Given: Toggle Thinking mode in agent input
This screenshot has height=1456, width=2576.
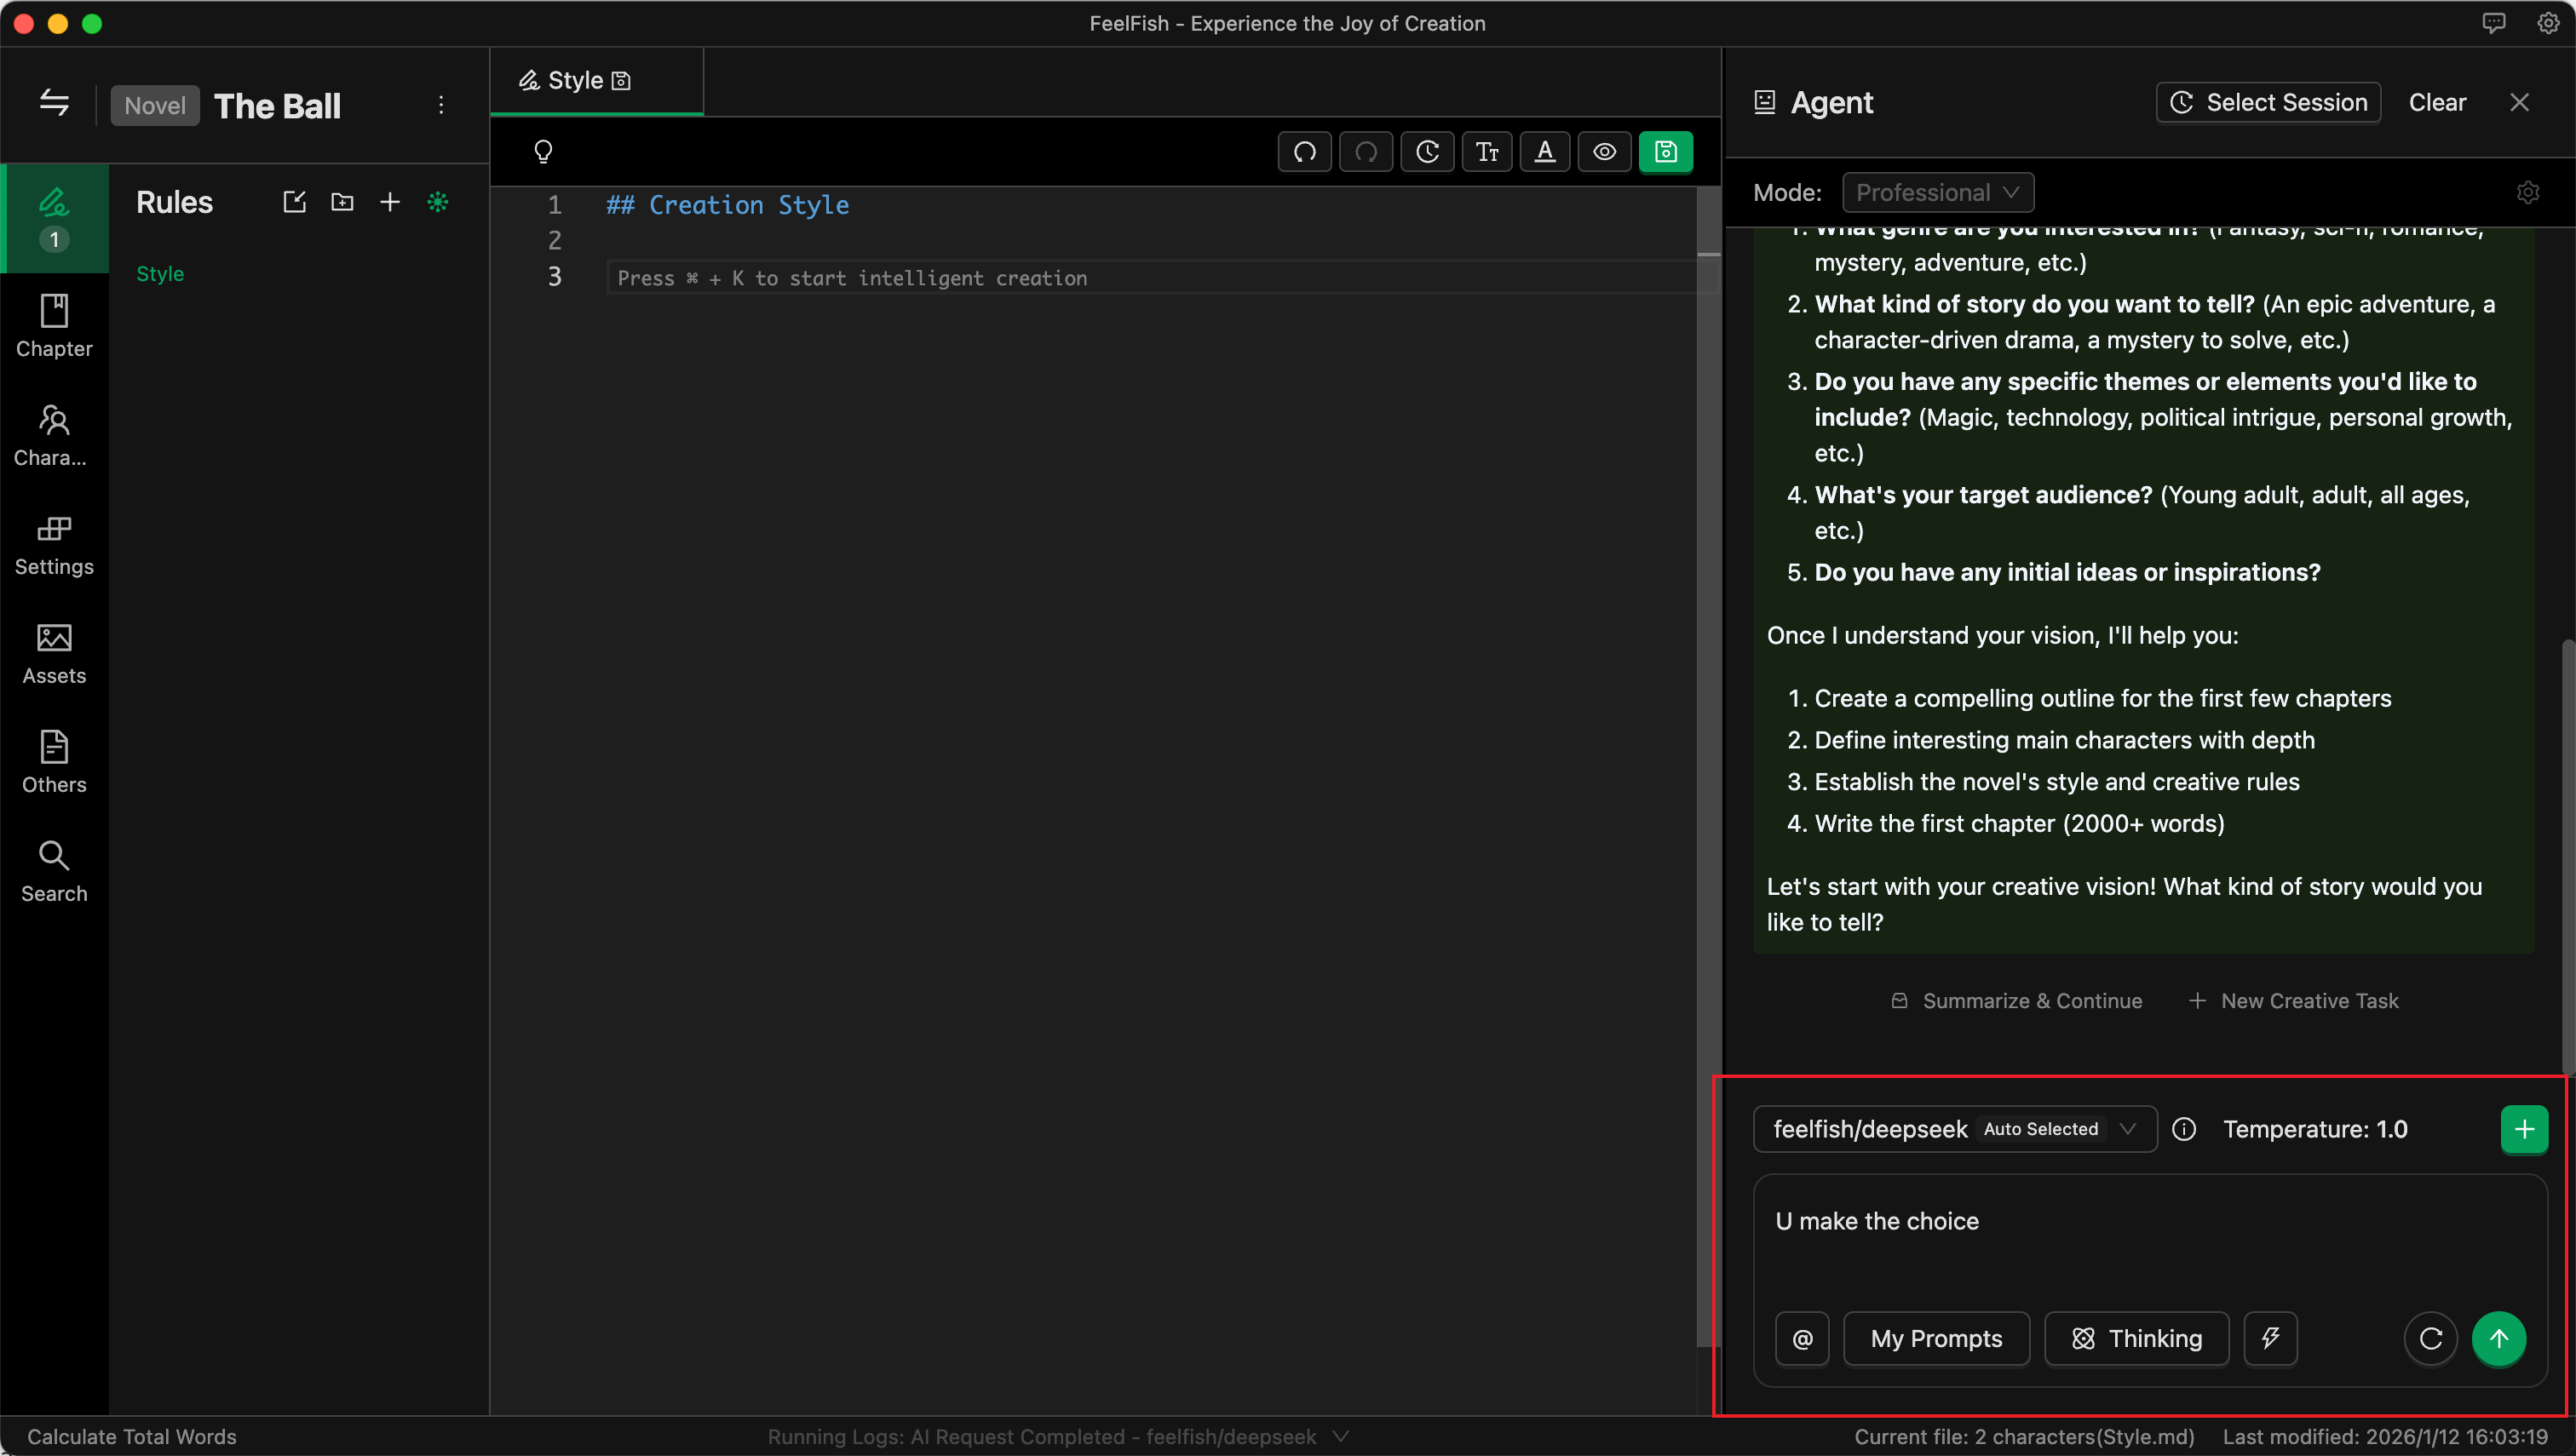Looking at the screenshot, I should [2136, 1338].
